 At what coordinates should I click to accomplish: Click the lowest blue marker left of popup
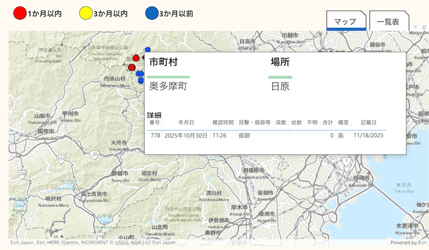[141, 80]
